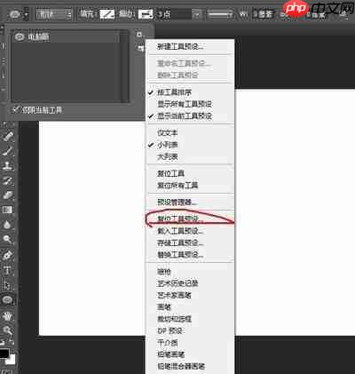
Task: Select the Zoom magnifier tool
Action: pyautogui.click(x=8, y=330)
